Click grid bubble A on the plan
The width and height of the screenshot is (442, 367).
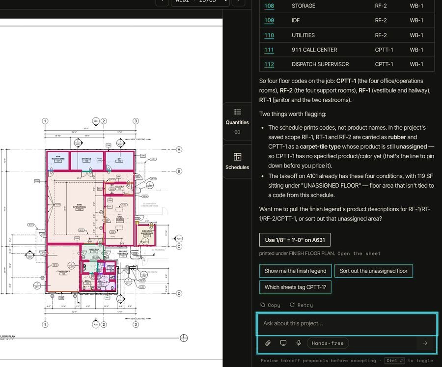(179, 149)
